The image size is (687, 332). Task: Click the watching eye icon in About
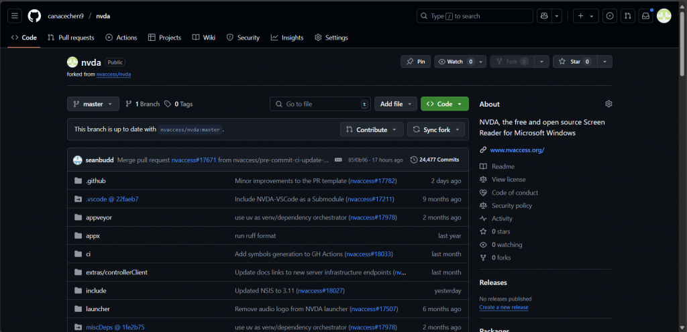point(483,245)
